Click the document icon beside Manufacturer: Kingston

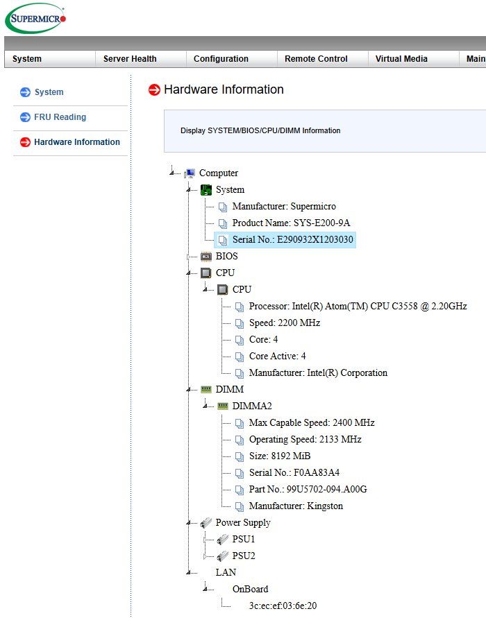click(x=240, y=506)
